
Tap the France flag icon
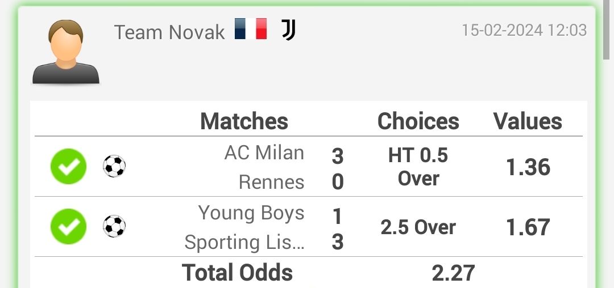click(251, 29)
